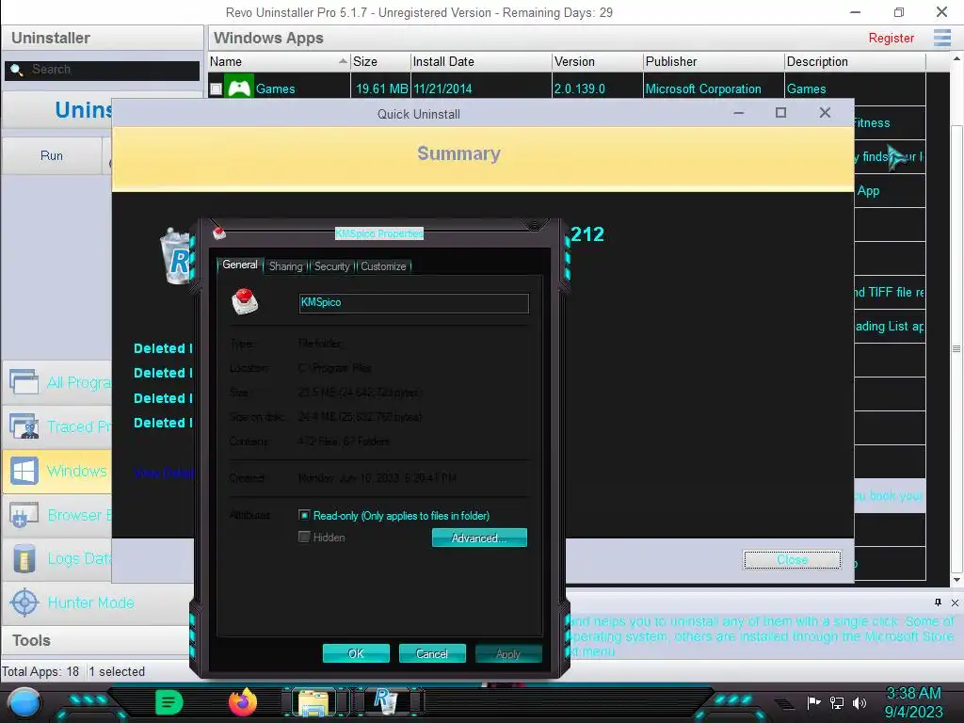The height and width of the screenshot is (723, 964).
Task: Switch to the Security tab
Action: [x=332, y=266]
